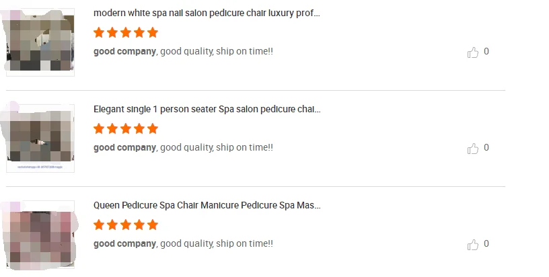Open "Queen Pedicure Spa Chair Manicure" product link
The image size is (549, 277).
[207, 205]
